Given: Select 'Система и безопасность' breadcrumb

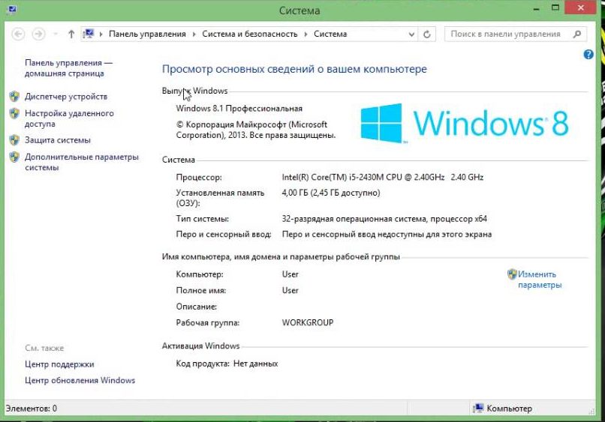Looking at the screenshot, I should [250, 34].
